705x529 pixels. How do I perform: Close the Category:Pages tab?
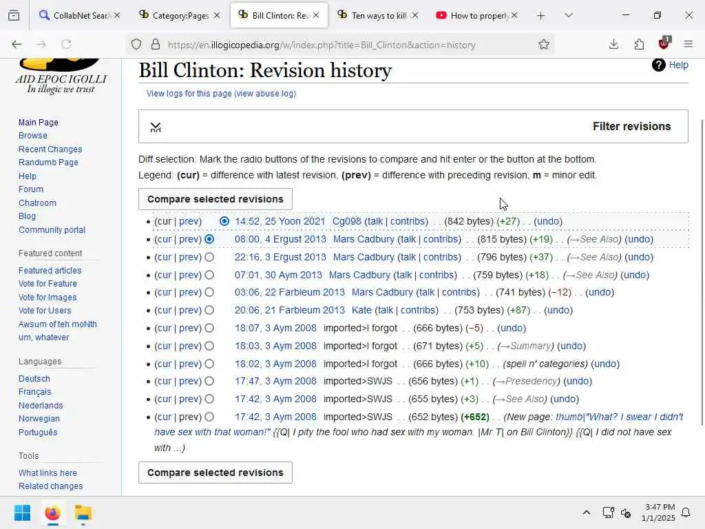click(x=217, y=15)
